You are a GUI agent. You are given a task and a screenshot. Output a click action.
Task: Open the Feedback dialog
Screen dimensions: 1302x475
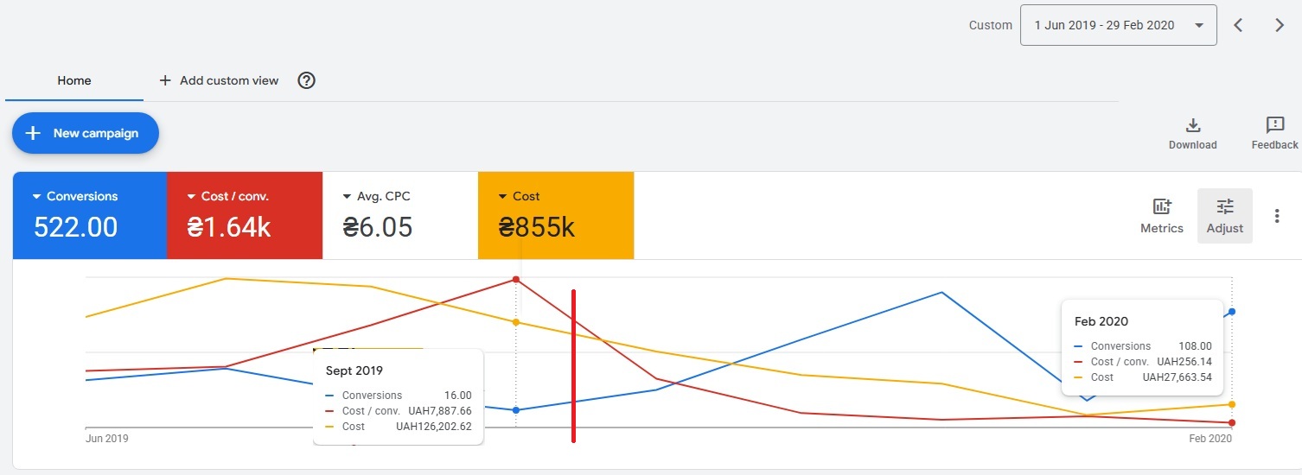click(x=1274, y=134)
